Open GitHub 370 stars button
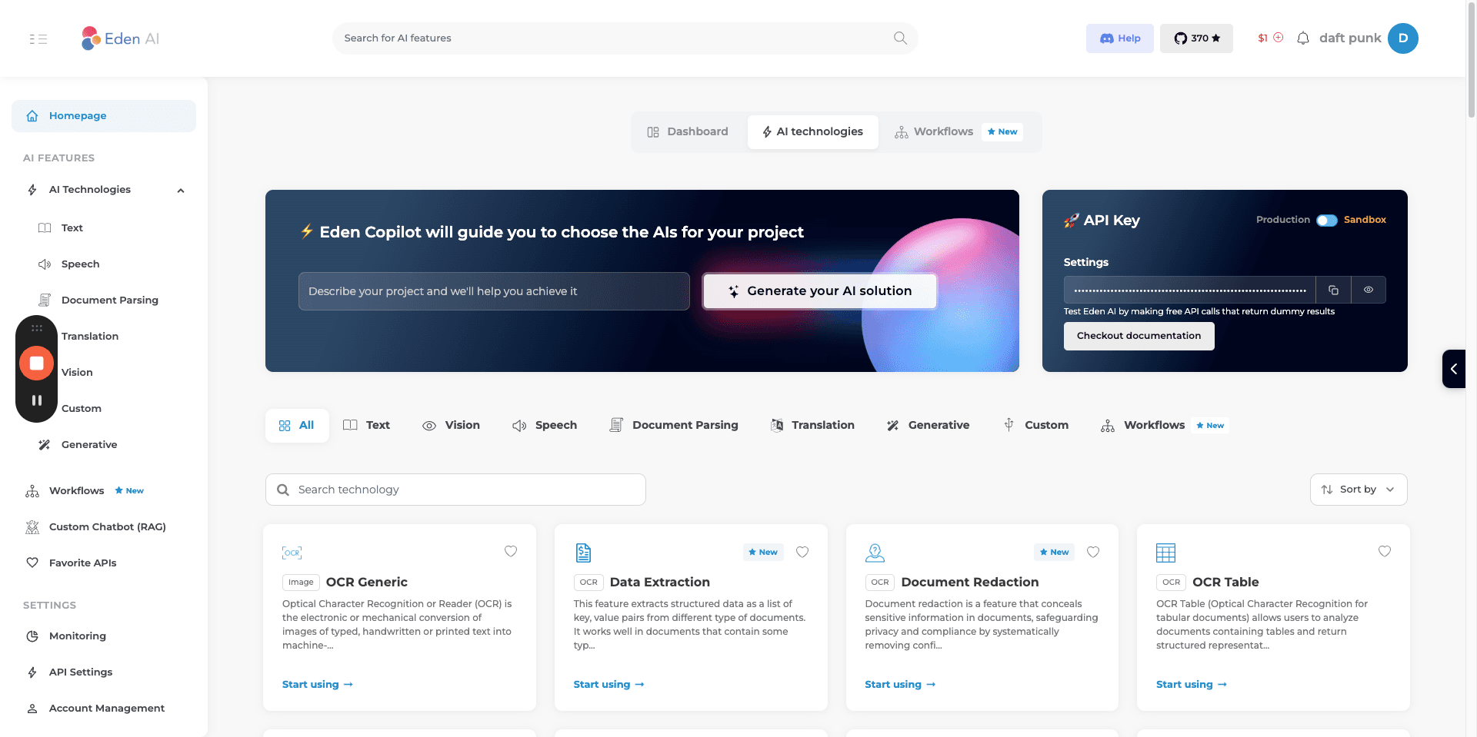The image size is (1477, 737). 1196,38
